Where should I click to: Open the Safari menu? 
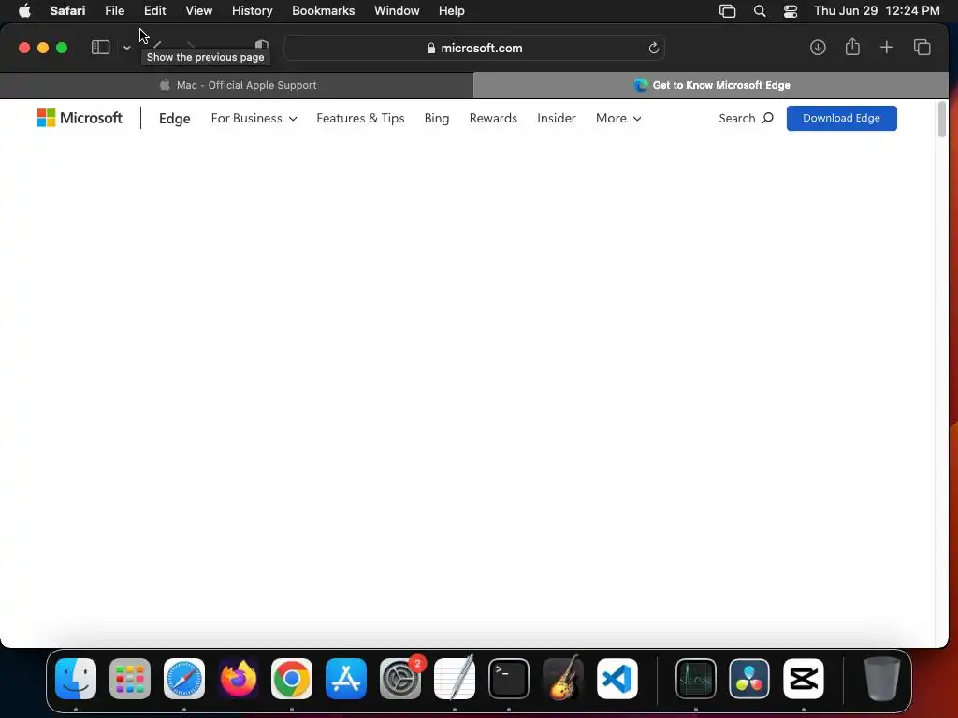coord(67,11)
